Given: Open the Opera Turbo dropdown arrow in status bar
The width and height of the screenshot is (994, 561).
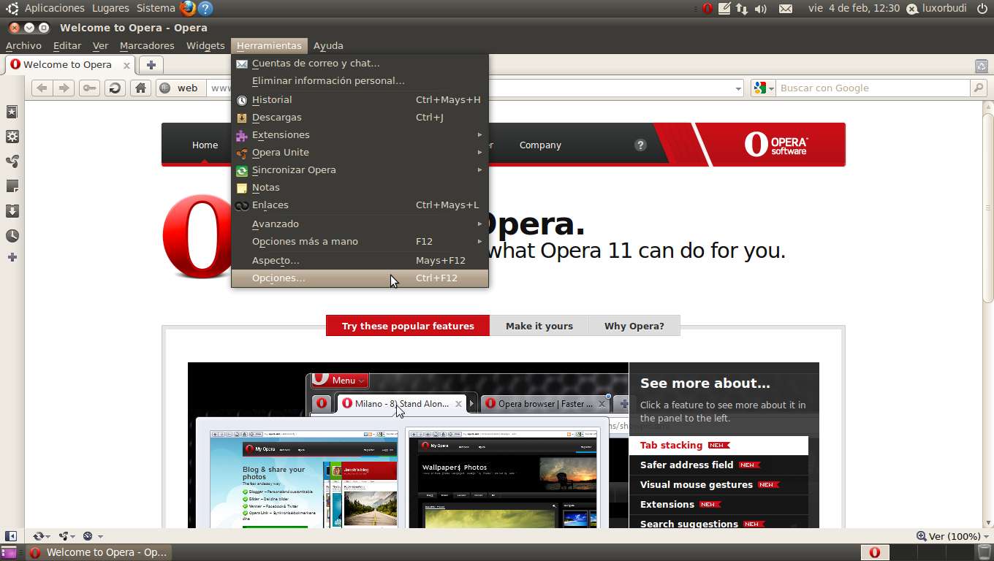Looking at the screenshot, I should point(100,537).
